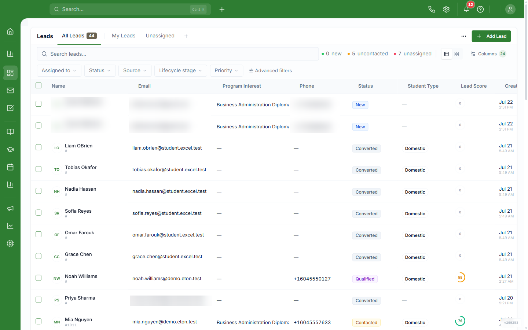
Task: Click the global Search box in top bar
Action: [130, 9]
